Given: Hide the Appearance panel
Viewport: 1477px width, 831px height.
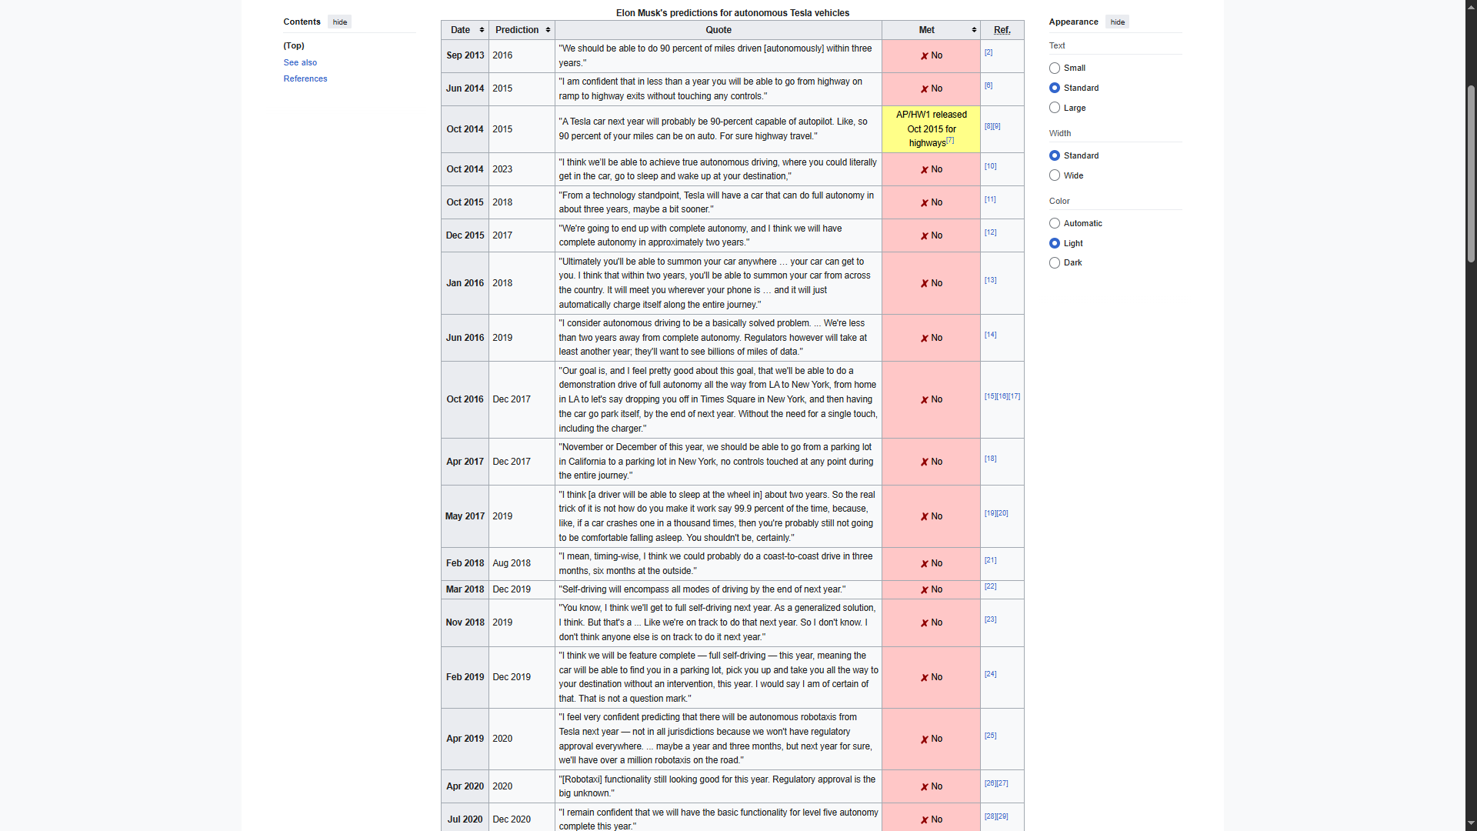Looking at the screenshot, I should [1118, 22].
